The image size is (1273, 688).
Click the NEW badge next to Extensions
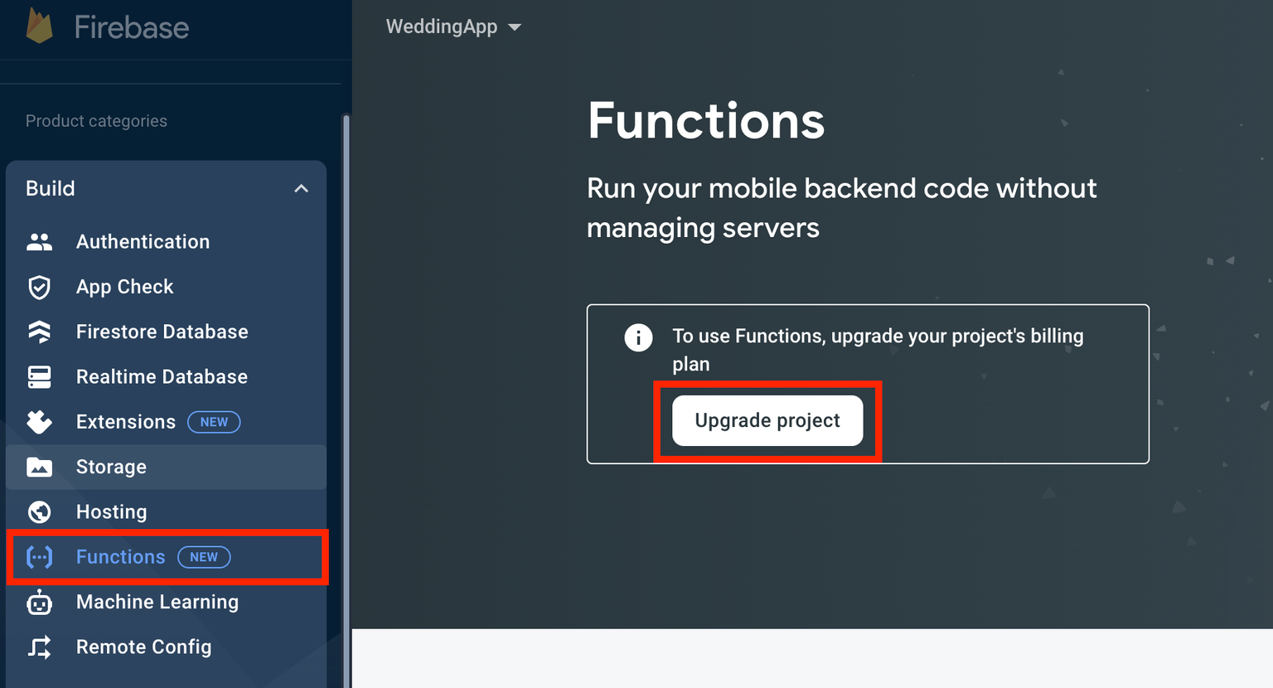[x=214, y=422]
